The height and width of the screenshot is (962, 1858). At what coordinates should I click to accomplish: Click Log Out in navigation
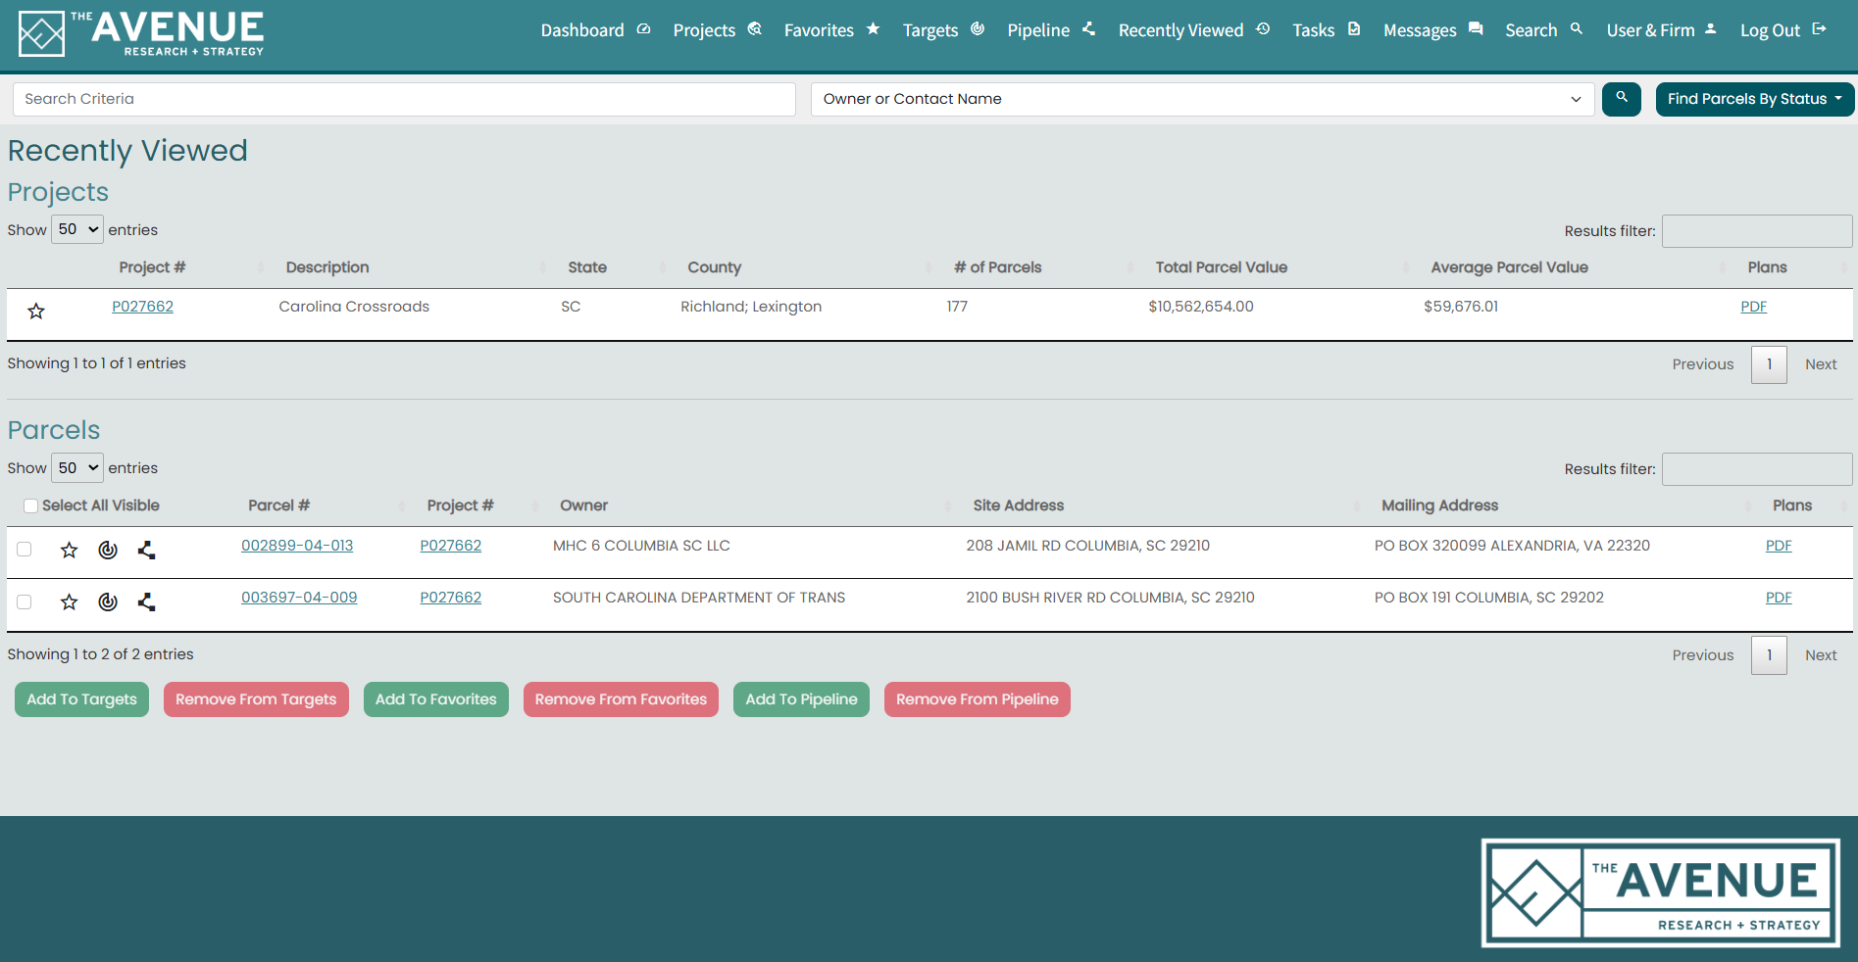(x=1783, y=30)
